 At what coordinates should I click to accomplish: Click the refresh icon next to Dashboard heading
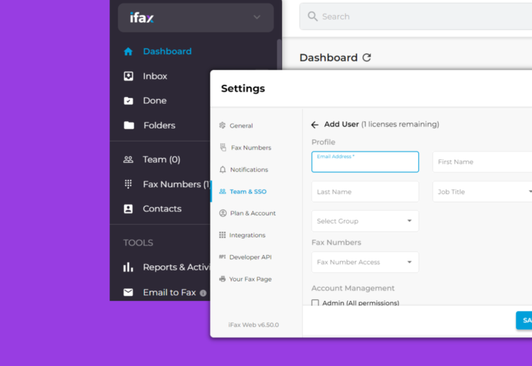(x=366, y=58)
